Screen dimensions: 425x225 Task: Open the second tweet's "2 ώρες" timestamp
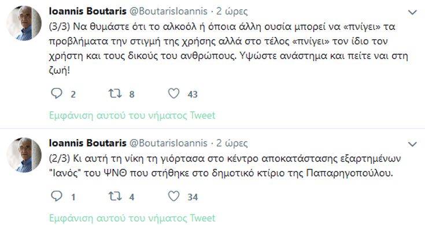coord(232,143)
